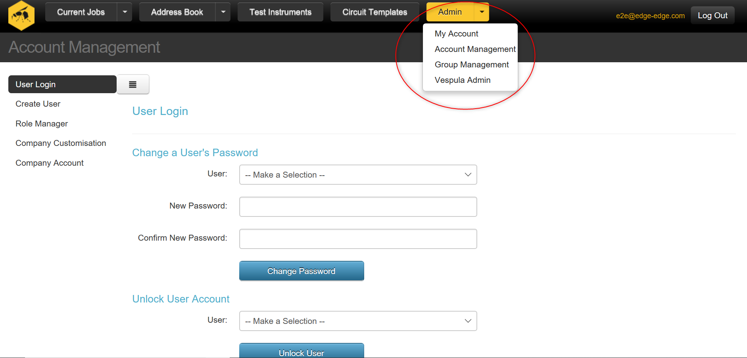Click the 'Confirm New Password:' label

coord(182,238)
